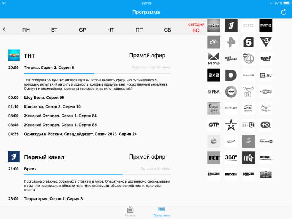
Task: Go back using the left chevron arrow
Action: coord(4,29)
